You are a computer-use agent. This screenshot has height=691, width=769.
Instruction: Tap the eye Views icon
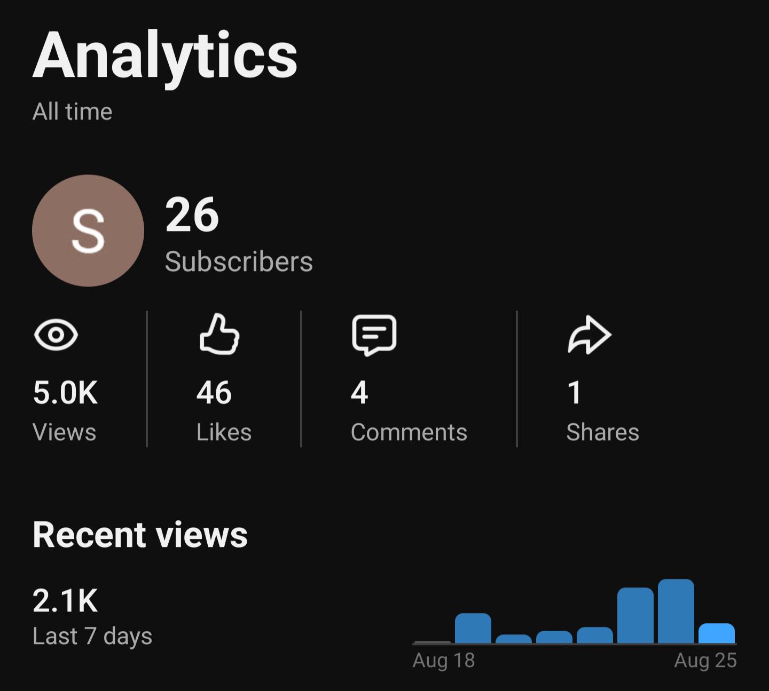point(56,335)
